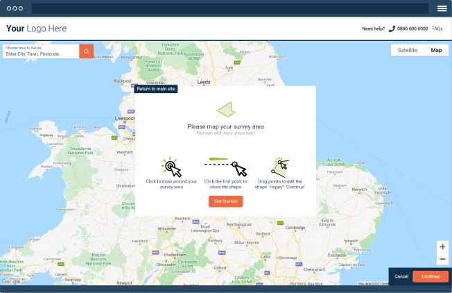Click the Cancel button

click(x=401, y=276)
